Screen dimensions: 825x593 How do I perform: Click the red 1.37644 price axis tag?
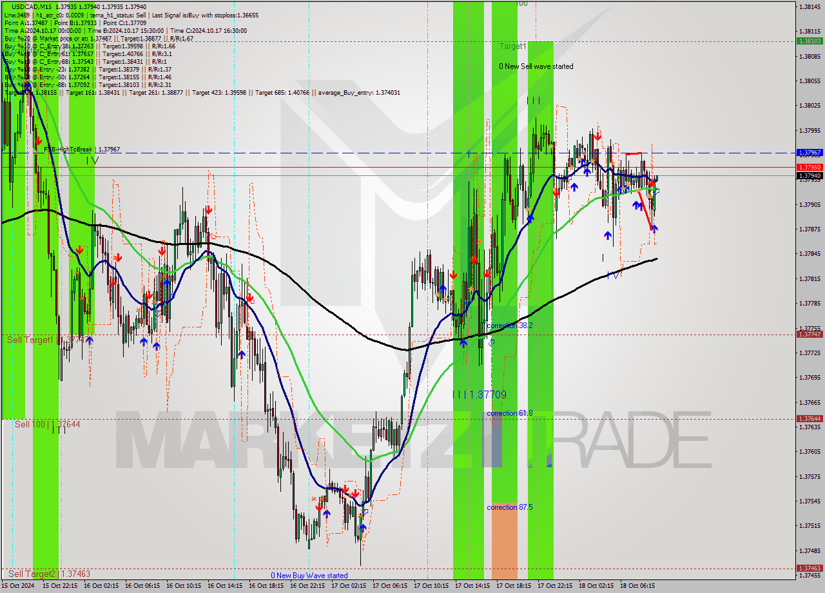(810, 419)
